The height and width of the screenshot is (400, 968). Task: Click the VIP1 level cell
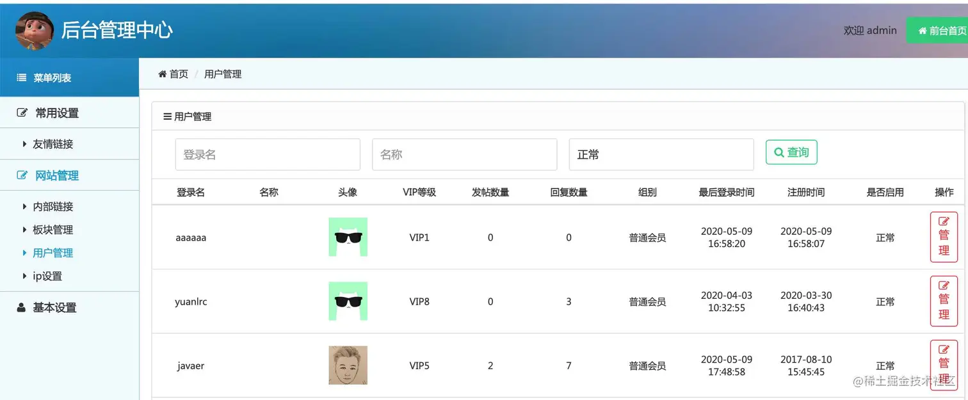(x=419, y=237)
